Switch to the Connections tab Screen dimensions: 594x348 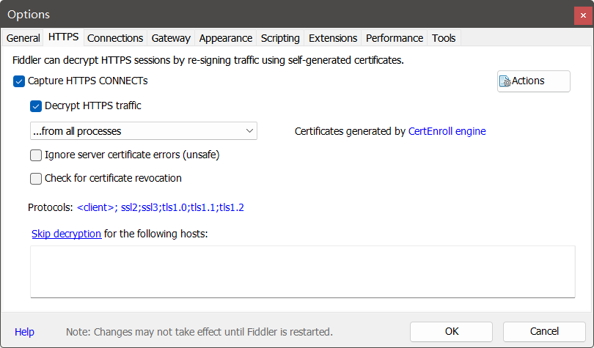(115, 38)
